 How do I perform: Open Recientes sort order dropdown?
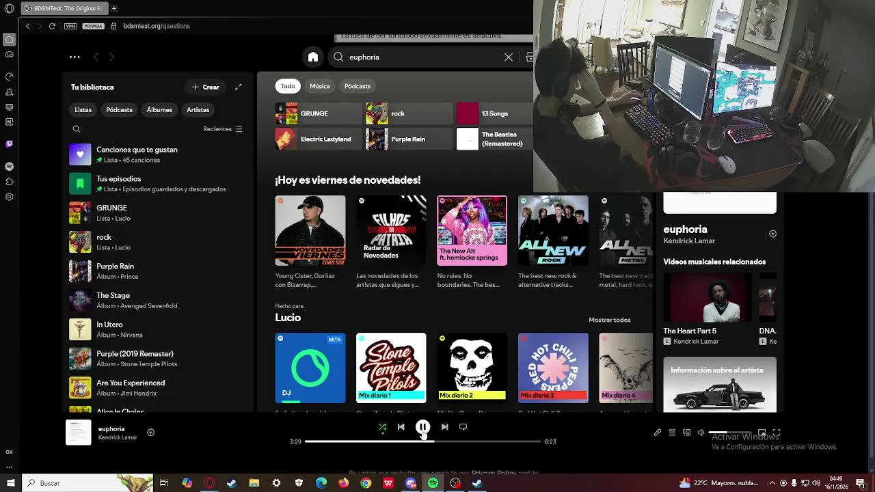223,129
